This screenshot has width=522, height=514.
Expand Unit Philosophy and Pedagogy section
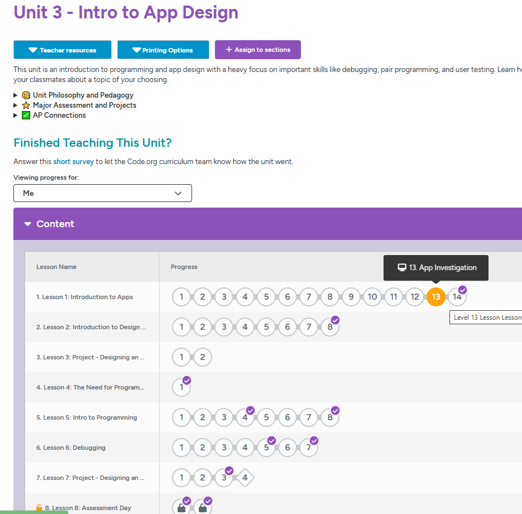pyautogui.click(x=83, y=95)
